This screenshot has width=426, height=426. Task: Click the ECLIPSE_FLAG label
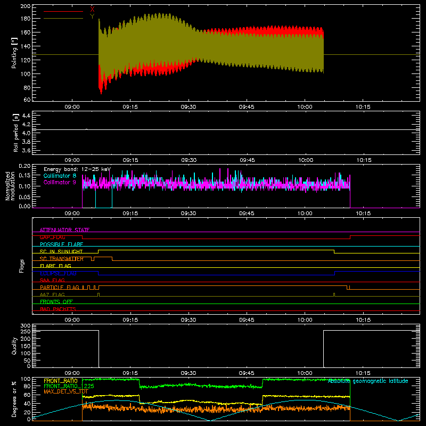[58, 273]
